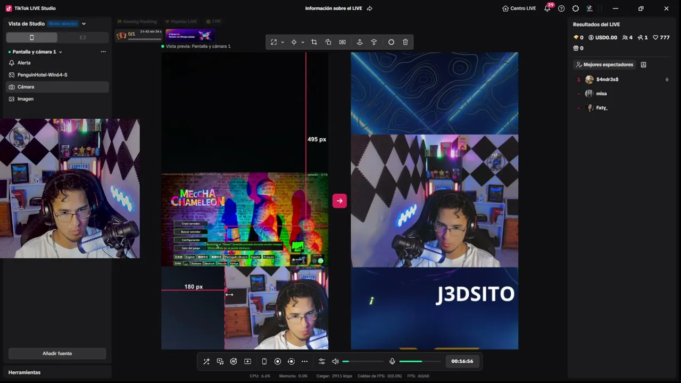Switch to landscape layout
Image resolution: width=681 pixels, height=383 pixels.
pyautogui.click(x=82, y=37)
